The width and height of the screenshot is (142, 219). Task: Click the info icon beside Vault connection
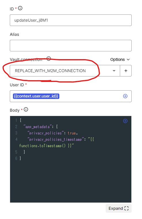[49, 59]
